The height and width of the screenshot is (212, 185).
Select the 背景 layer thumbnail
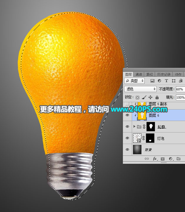tap(137, 150)
